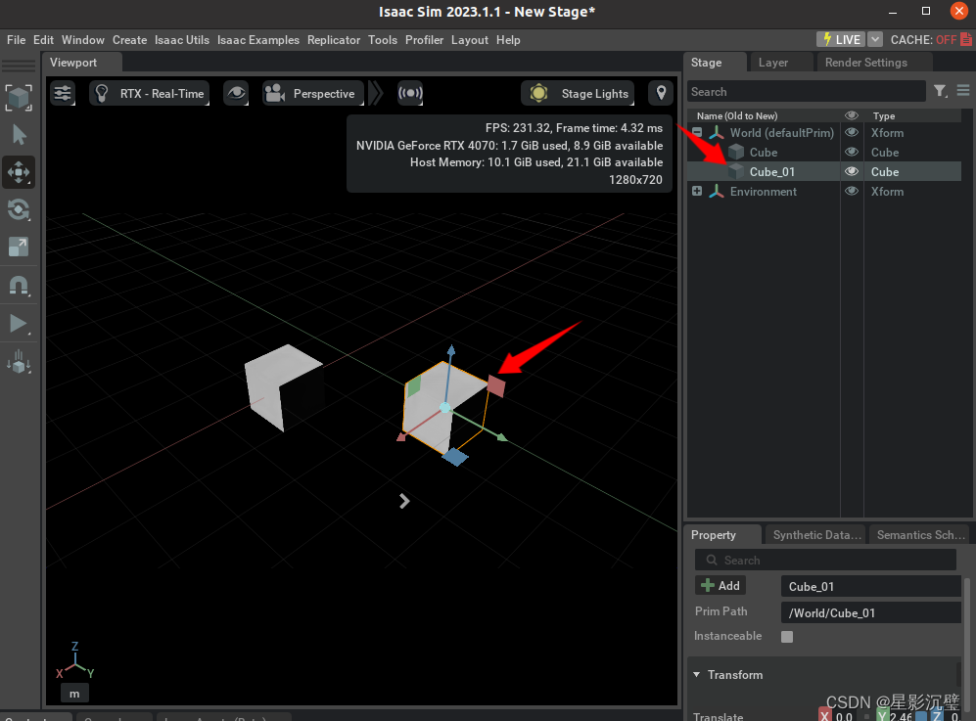Switch to the Stage tab
Image resolution: width=976 pixels, height=721 pixels.
click(x=707, y=63)
